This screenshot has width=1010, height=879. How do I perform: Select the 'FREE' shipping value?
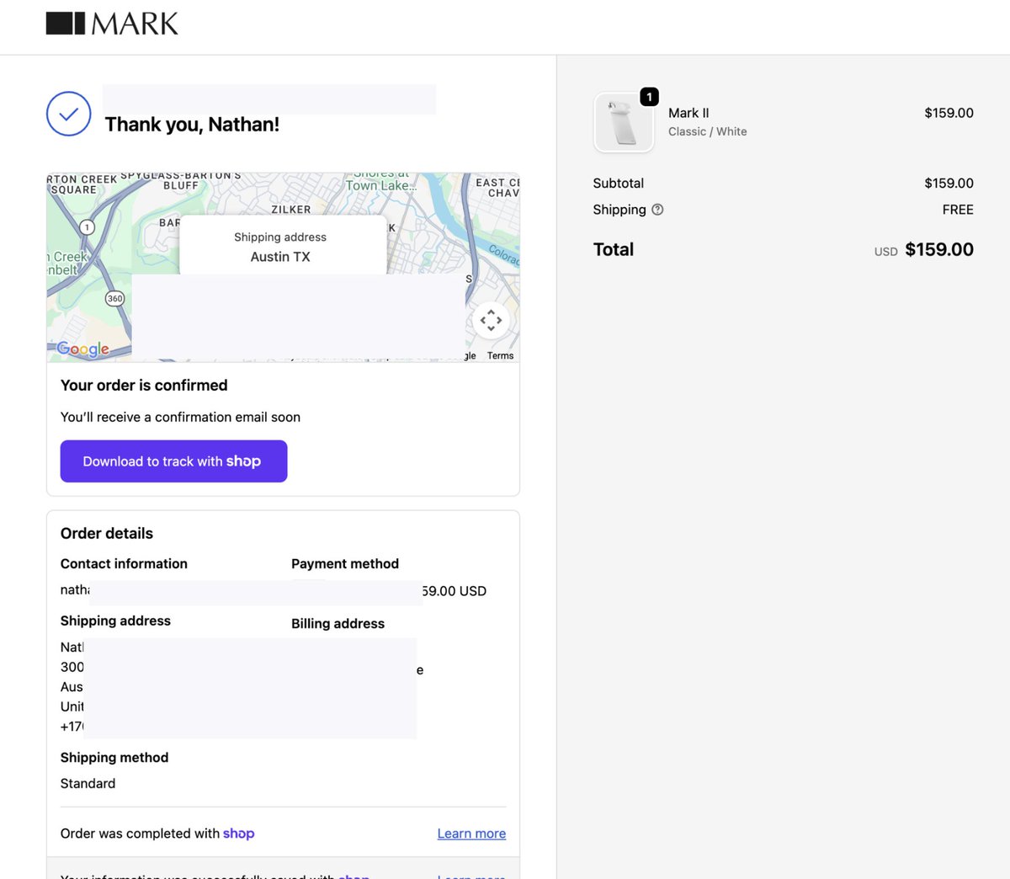point(958,210)
